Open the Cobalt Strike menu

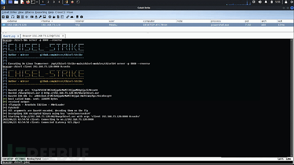9,12
